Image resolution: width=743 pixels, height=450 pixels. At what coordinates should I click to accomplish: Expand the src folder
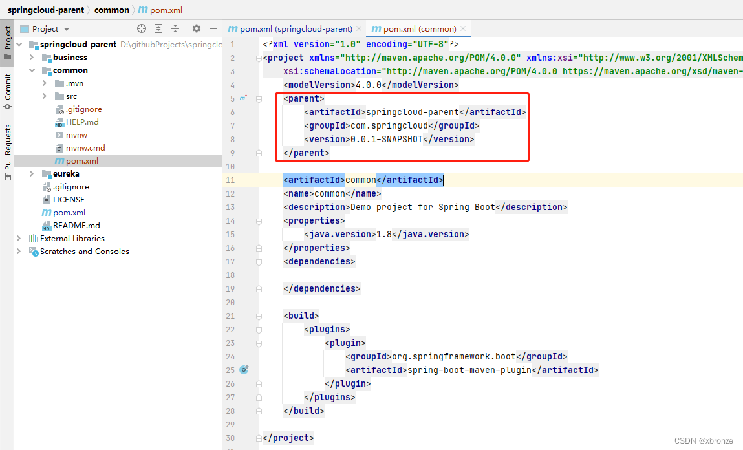click(x=45, y=96)
